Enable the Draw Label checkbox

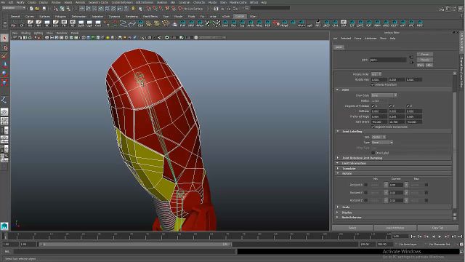[373, 153]
